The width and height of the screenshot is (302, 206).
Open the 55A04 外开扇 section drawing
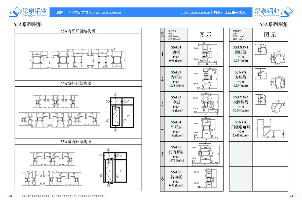coord(206,129)
